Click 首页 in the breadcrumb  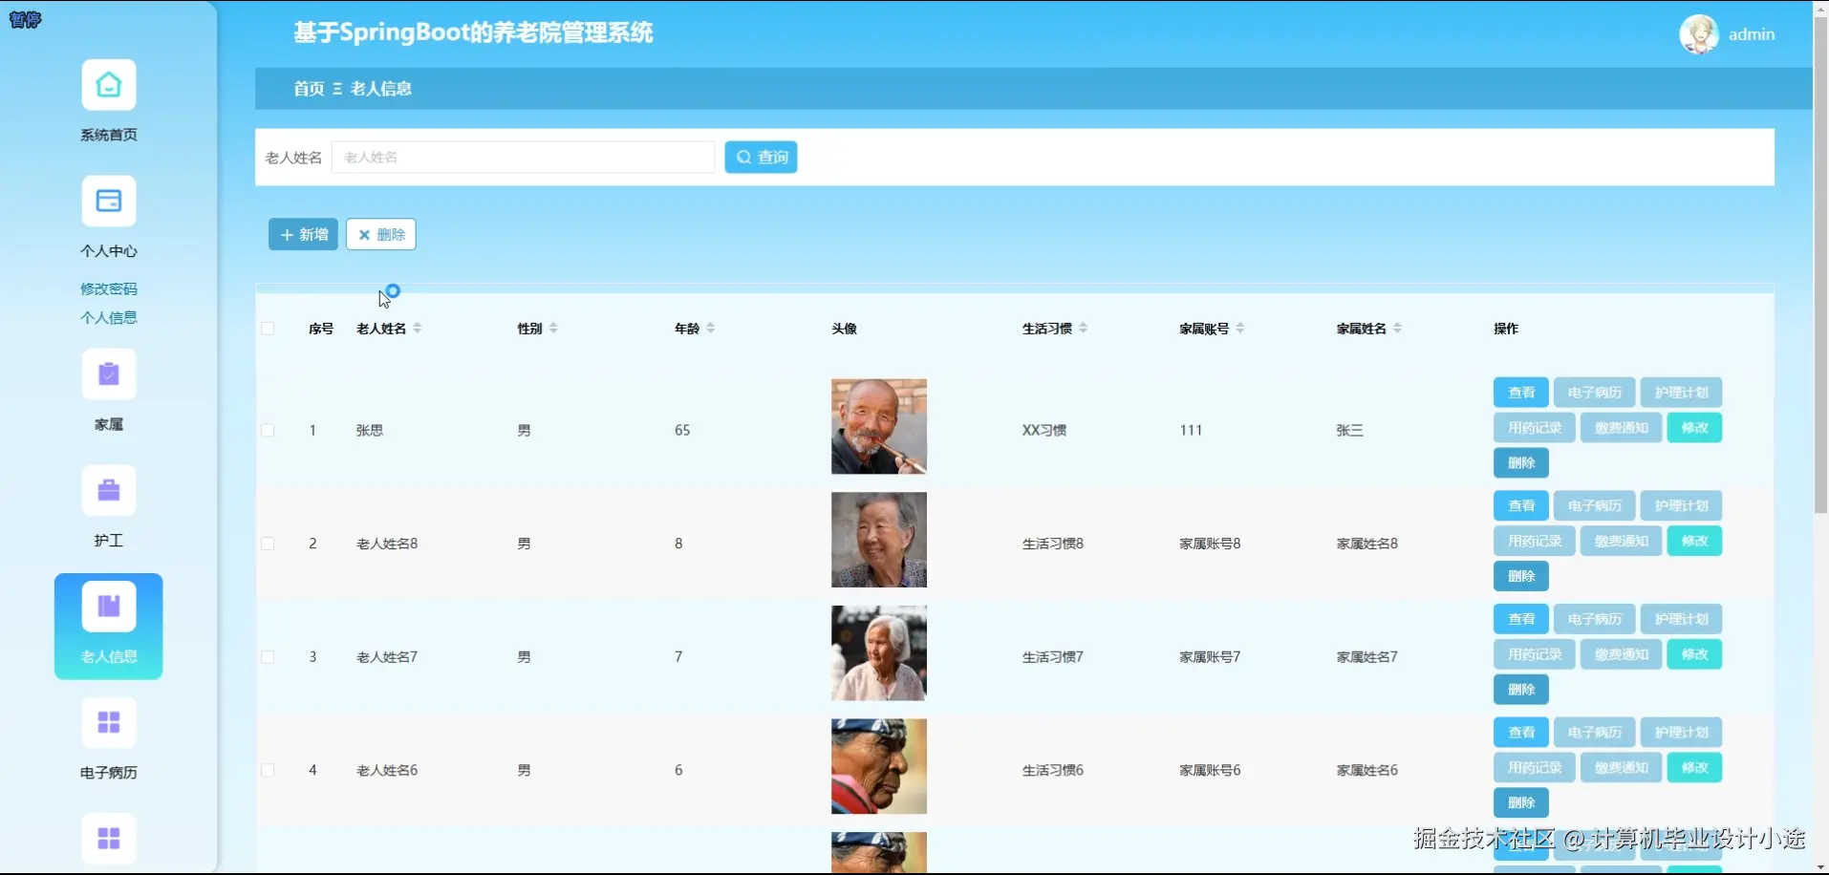(309, 89)
